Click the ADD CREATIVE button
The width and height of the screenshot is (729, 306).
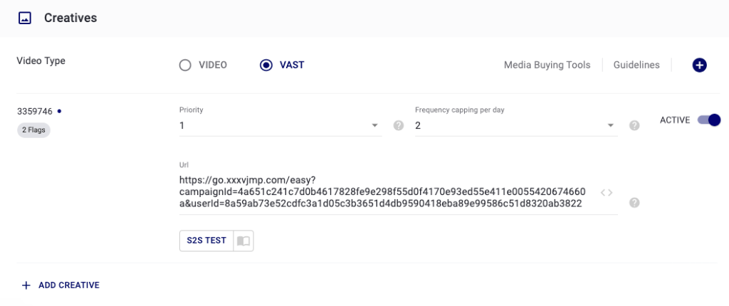click(x=68, y=285)
